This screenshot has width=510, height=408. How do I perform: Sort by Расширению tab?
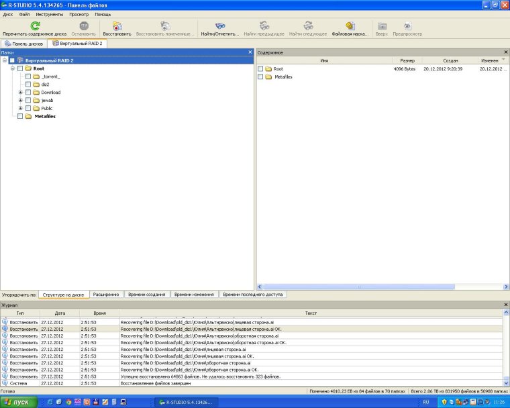106,295
